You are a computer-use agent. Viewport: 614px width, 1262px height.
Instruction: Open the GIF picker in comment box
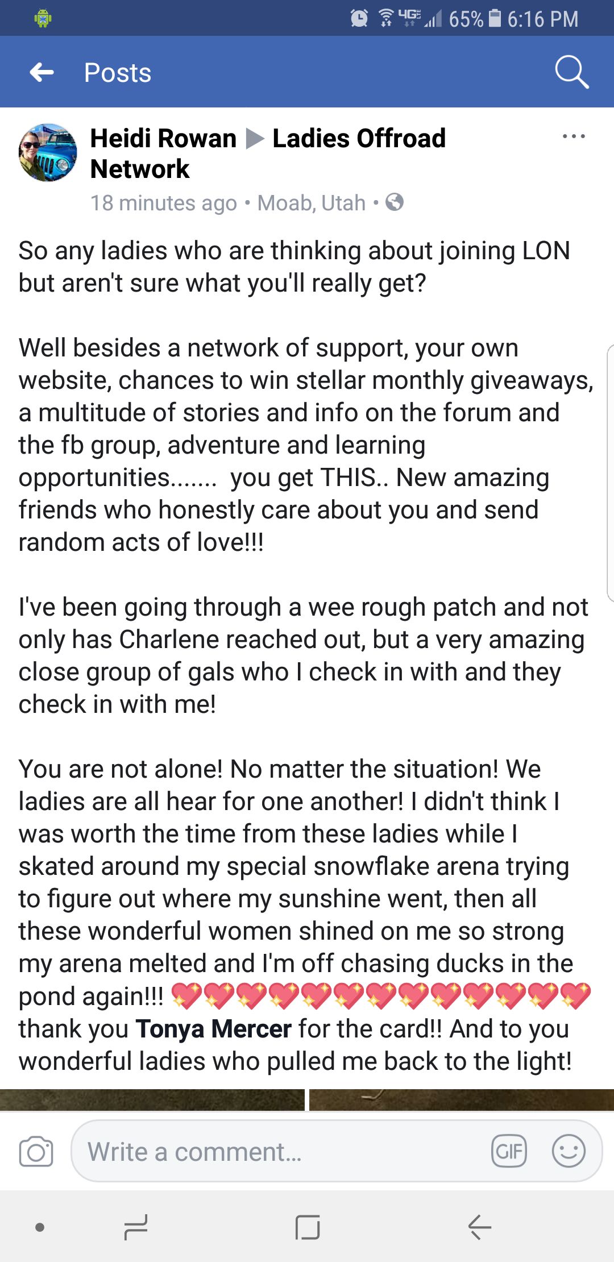click(509, 1152)
